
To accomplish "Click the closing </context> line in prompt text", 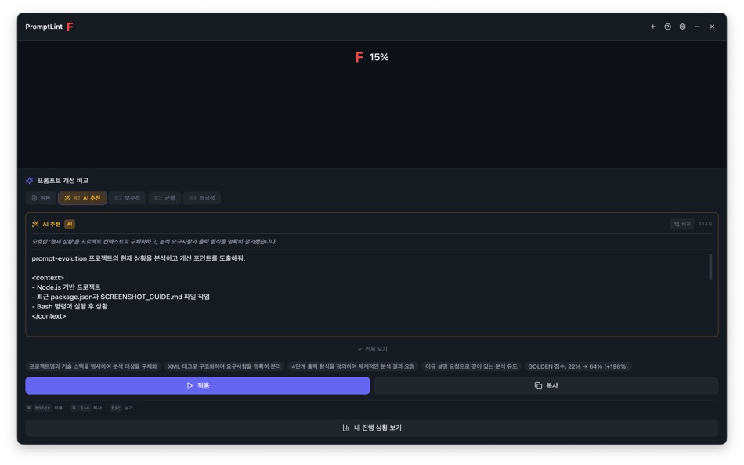I will tap(49, 316).
